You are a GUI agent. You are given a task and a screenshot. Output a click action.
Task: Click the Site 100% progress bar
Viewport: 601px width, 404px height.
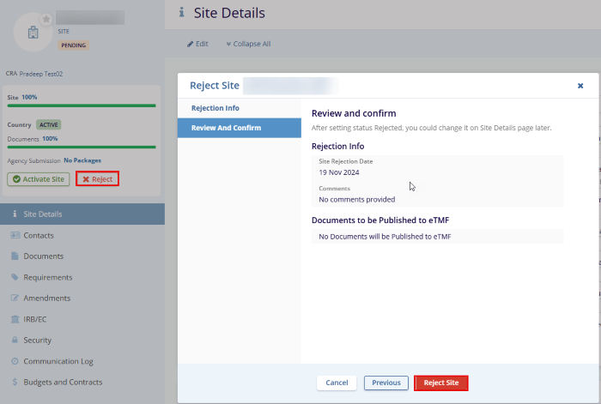[x=82, y=106]
